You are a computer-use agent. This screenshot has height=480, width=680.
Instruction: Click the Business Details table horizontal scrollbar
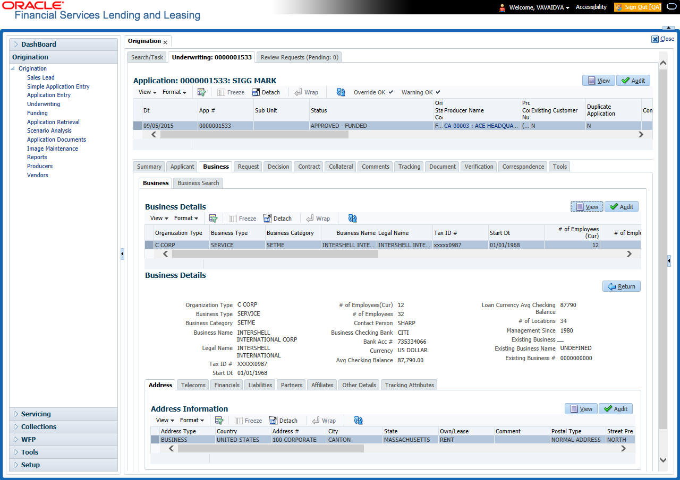click(275, 254)
